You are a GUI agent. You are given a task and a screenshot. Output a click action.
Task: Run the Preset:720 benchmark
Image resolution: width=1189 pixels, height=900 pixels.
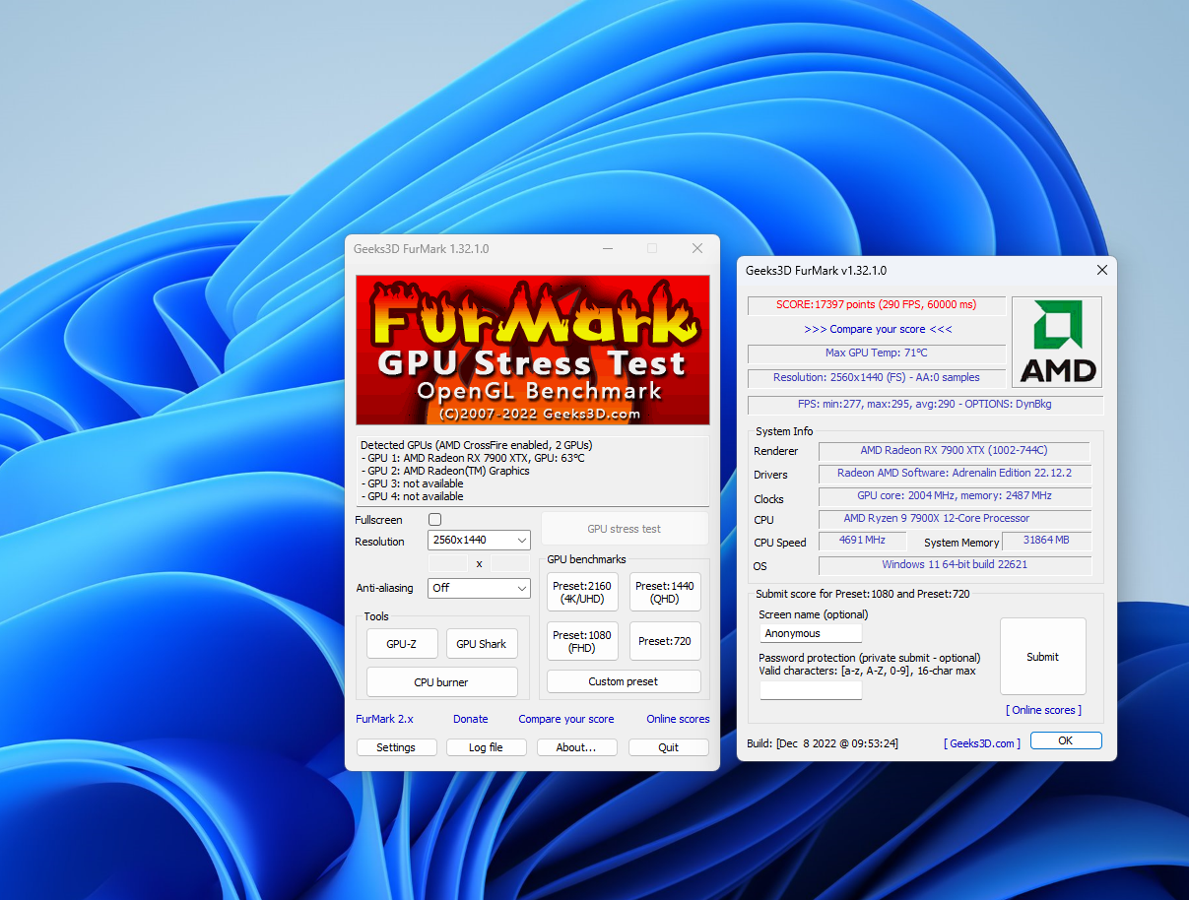tap(665, 640)
